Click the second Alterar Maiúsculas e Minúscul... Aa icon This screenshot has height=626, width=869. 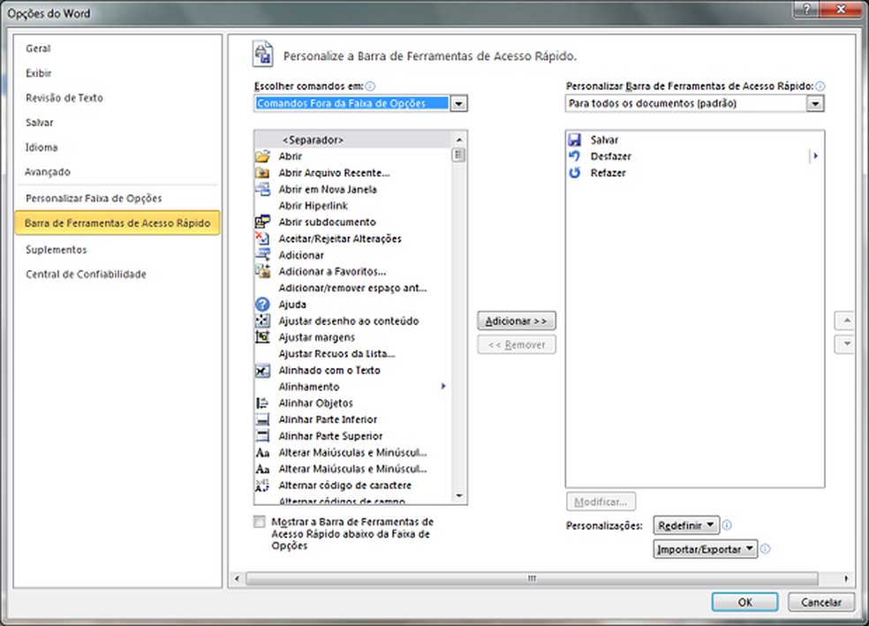coord(262,469)
